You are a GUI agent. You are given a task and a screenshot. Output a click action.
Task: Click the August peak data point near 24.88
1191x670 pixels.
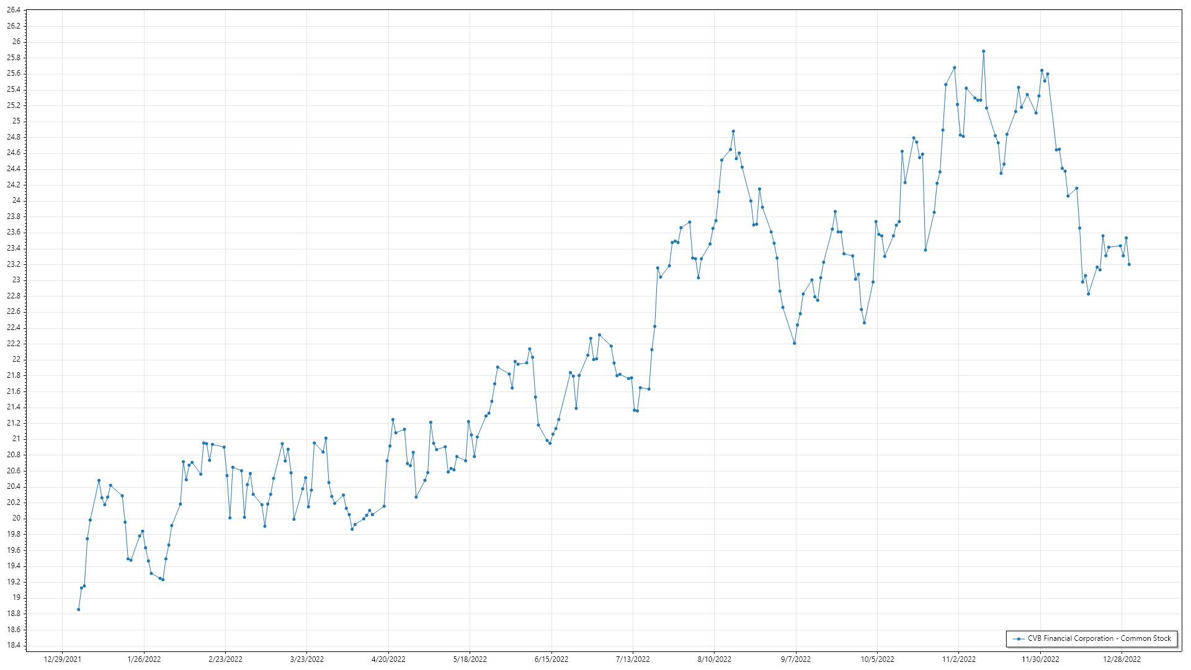click(733, 131)
